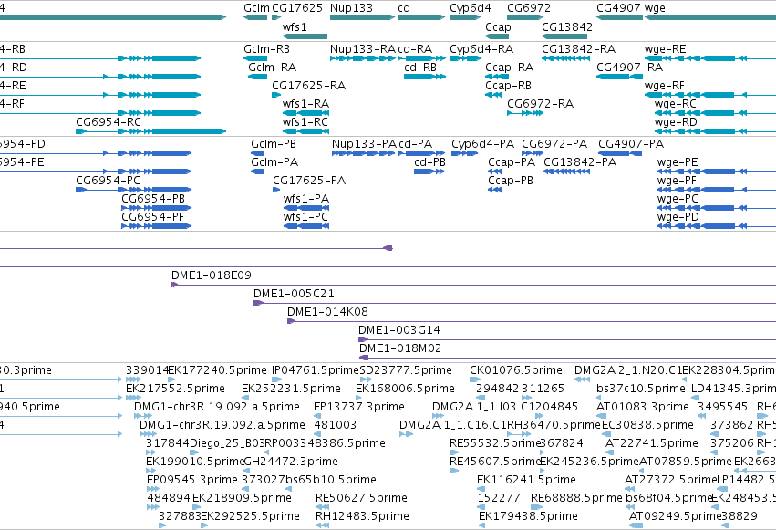776x530 pixels.
Task: Click the EP13737.3prime EST label
Action: click(358, 407)
